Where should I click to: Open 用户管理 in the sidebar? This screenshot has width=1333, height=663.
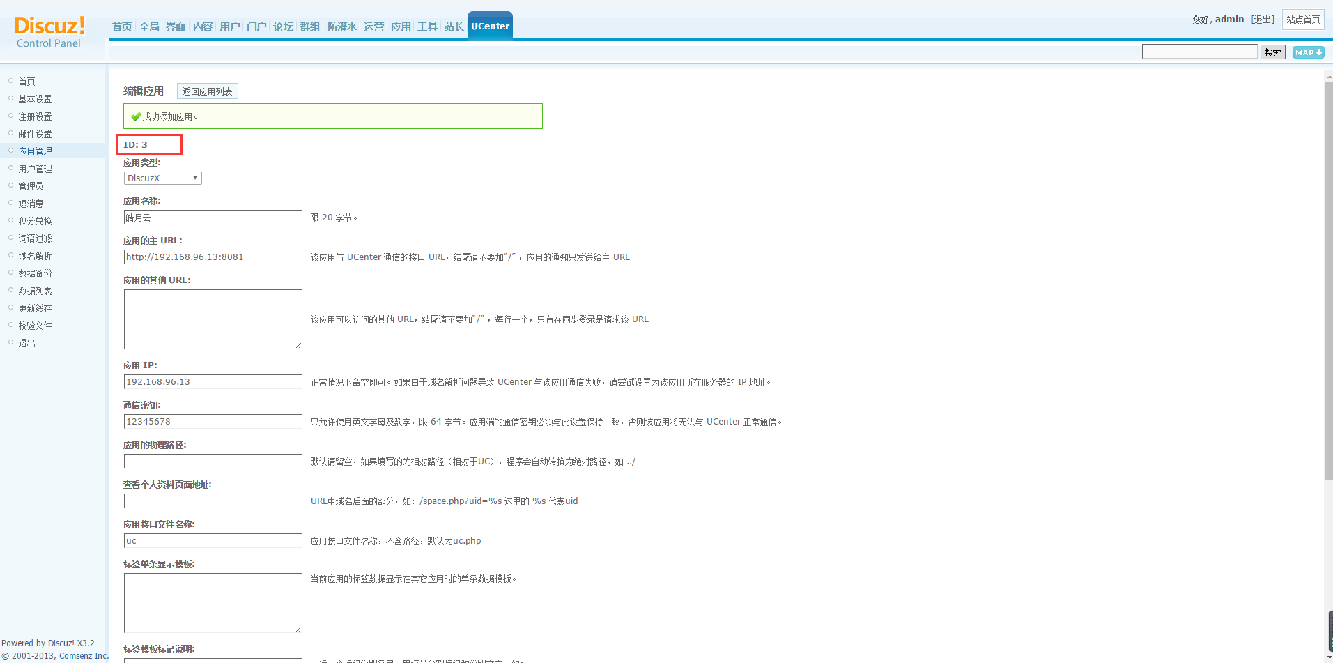click(x=35, y=169)
